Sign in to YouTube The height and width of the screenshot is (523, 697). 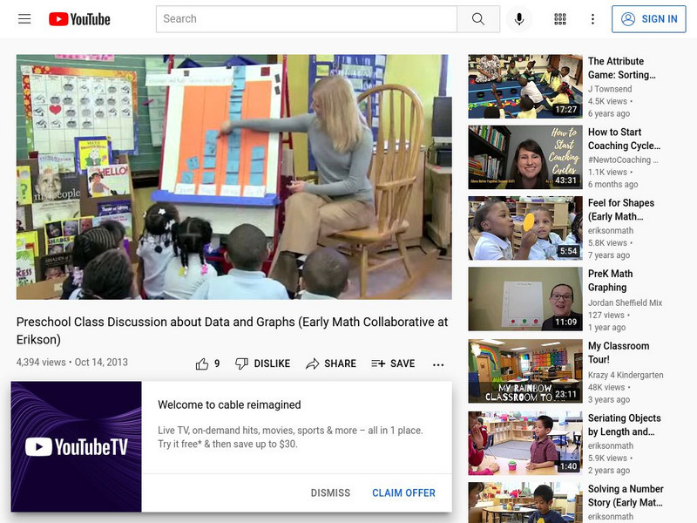(650, 17)
